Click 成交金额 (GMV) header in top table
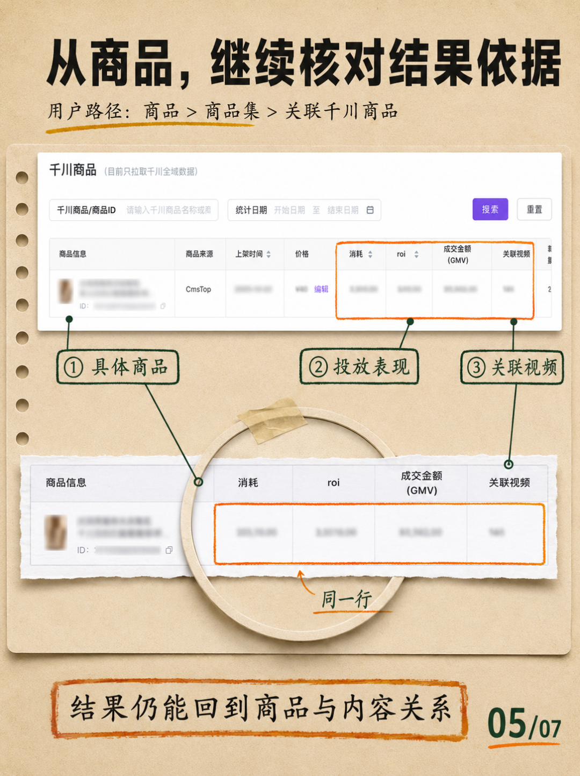Screen dimensions: 580x776 point(458,254)
